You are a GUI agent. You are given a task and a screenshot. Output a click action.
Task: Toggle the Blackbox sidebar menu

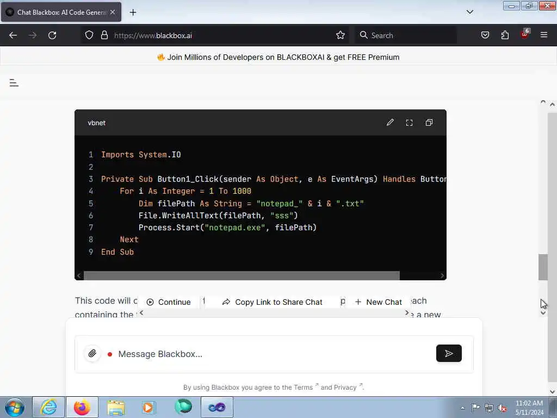tap(14, 83)
